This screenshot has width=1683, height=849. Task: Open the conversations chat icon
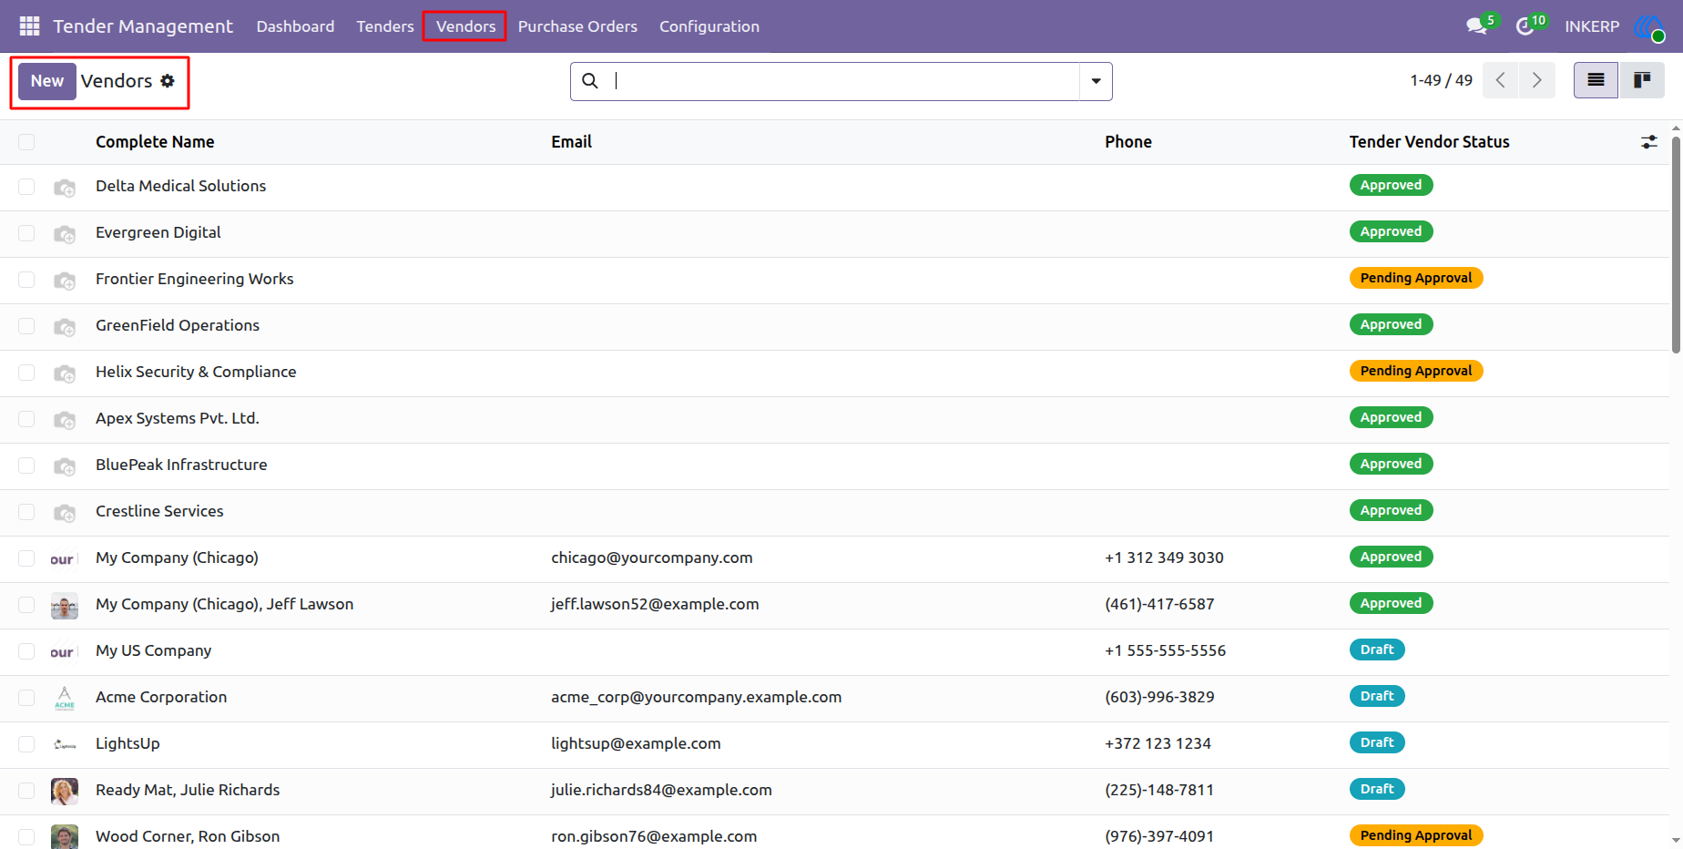[x=1477, y=26]
